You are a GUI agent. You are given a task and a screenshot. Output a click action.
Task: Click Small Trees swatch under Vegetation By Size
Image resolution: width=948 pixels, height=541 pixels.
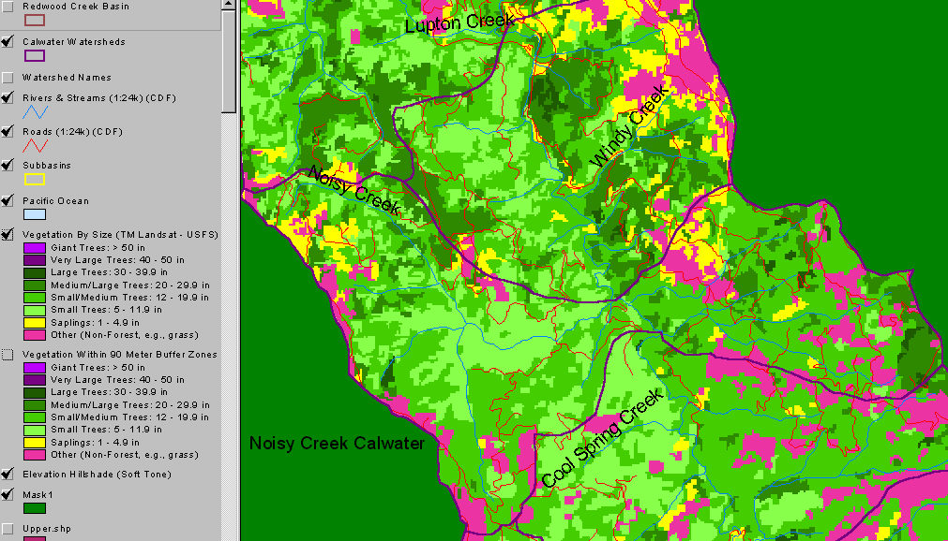coord(35,310)
